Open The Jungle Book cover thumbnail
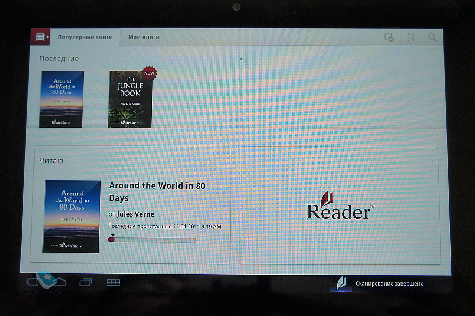 (x=130, y=99)
